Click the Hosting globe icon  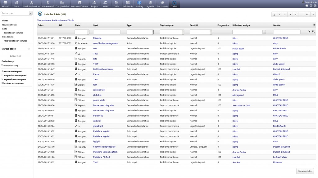coord(139,3)
